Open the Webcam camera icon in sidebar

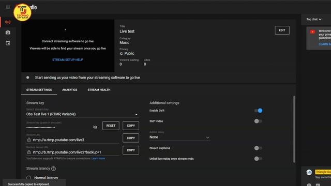point(8,33)
